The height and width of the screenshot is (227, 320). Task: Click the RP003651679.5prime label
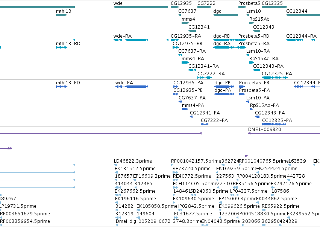tap(25, 214)
